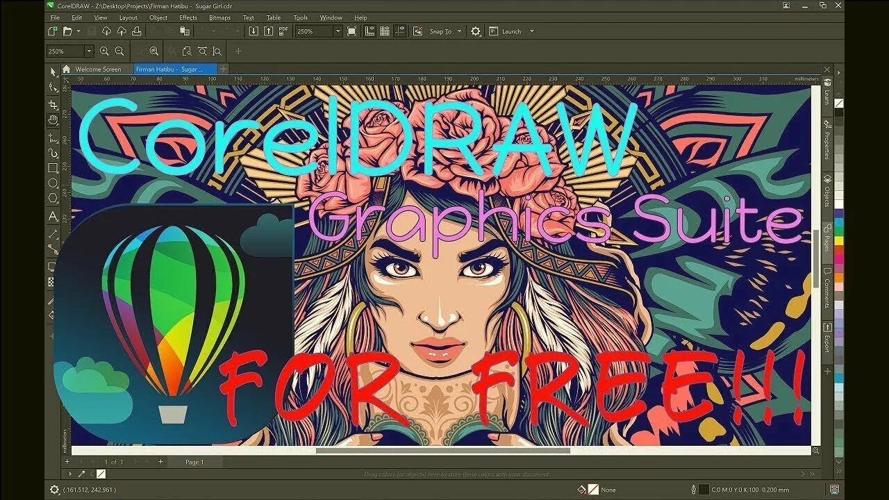Screen dimensions: 889x500
Task: Toggle full-screen preview
Action: (x=351, y=31)
